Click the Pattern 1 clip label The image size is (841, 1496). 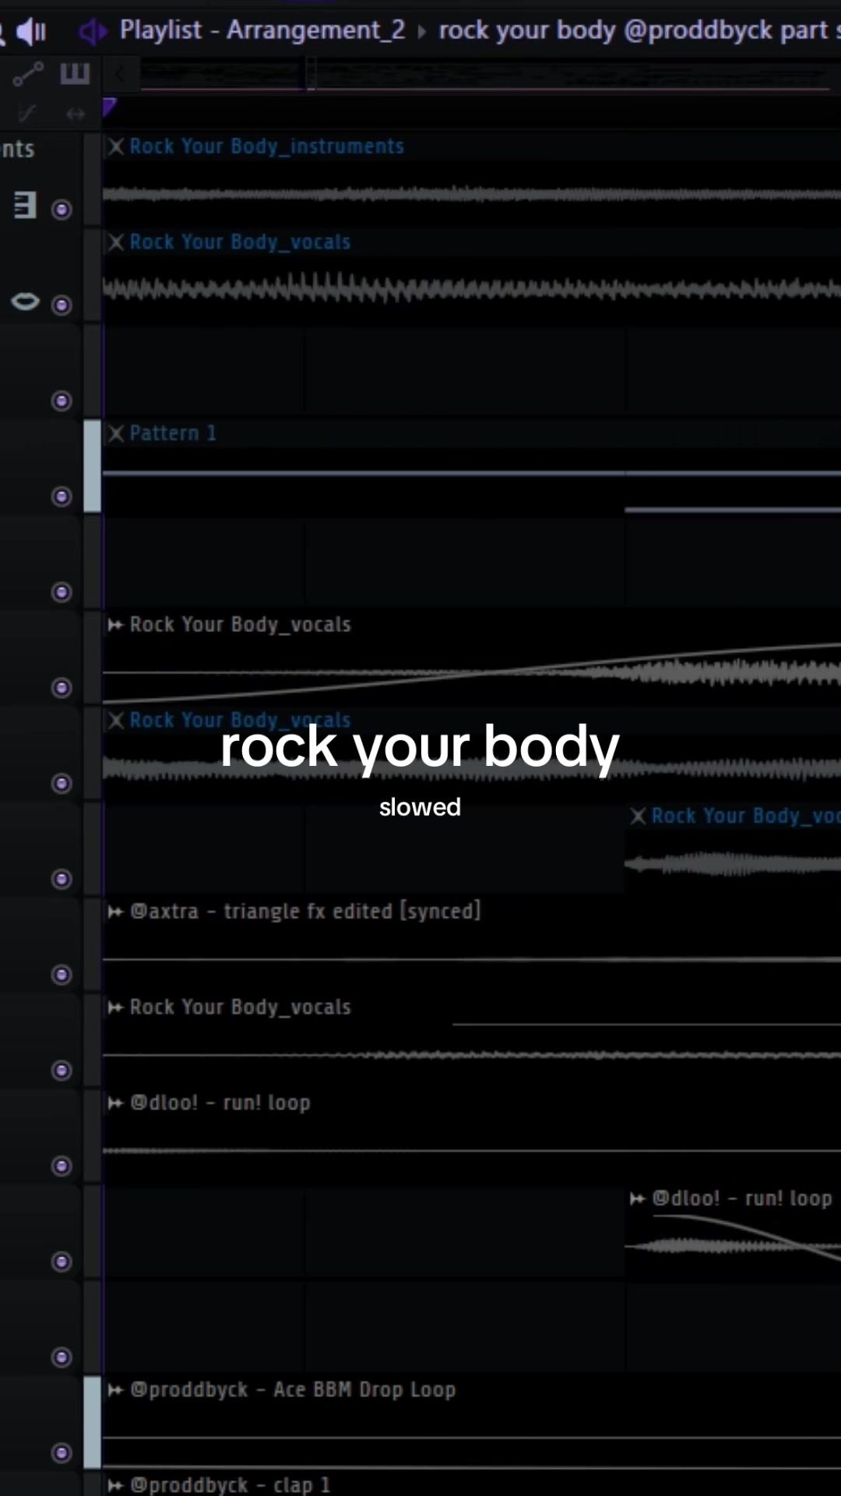(x=173, y=433)
